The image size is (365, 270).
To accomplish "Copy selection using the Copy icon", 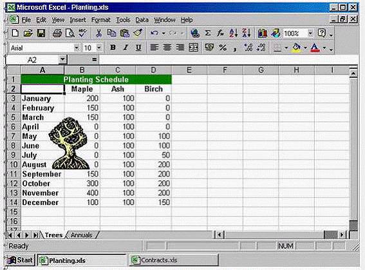I will pyautogui.click(x=111, y=34).
